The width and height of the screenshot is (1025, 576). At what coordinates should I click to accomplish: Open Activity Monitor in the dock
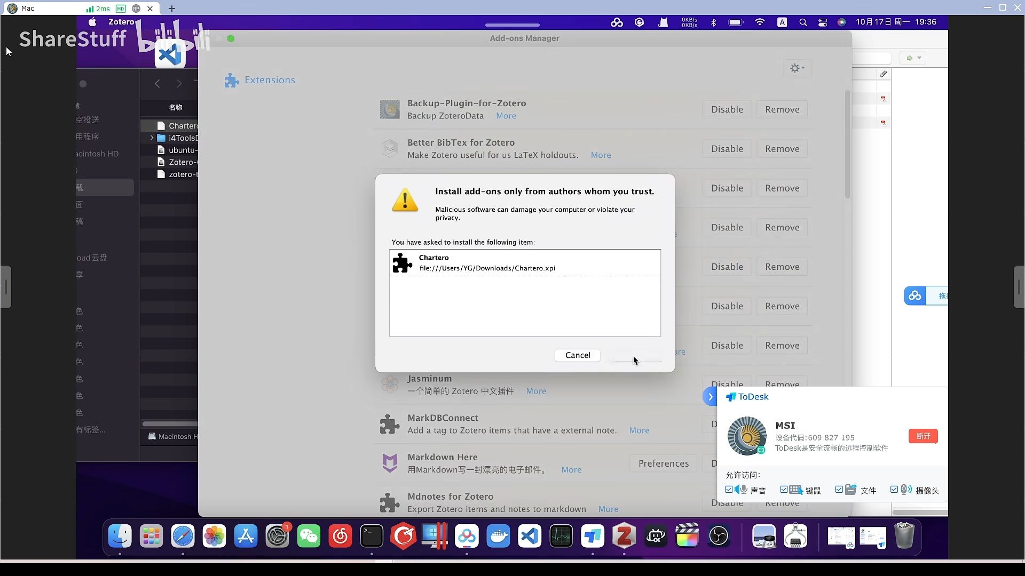pyautogui.click(x=561, y=536)
